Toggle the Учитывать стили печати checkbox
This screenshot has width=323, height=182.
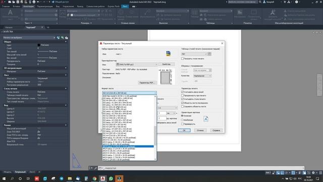coord(182,99)
